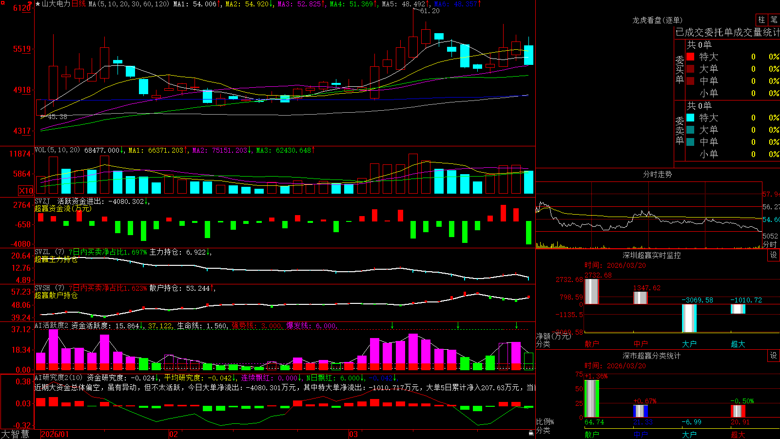Click the red 特大 buy order swatch
This screenshot has height=439, width=780.
[x=690, y=57]
